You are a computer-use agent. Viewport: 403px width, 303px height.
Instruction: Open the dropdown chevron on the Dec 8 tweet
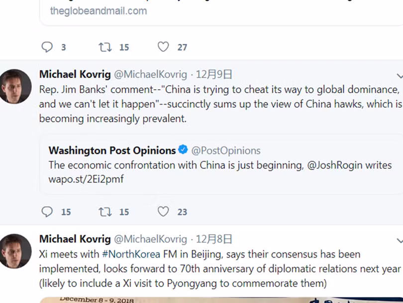click(x=400, y=240)
